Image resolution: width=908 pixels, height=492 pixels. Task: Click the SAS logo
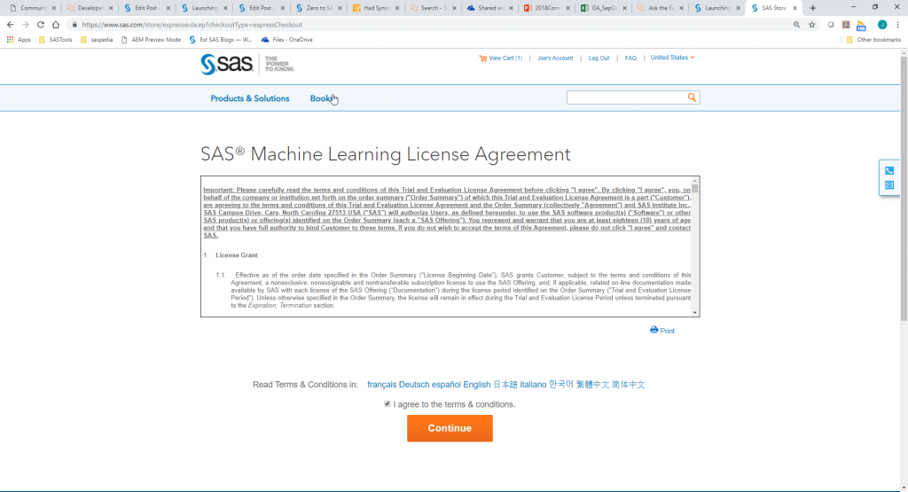226,64
